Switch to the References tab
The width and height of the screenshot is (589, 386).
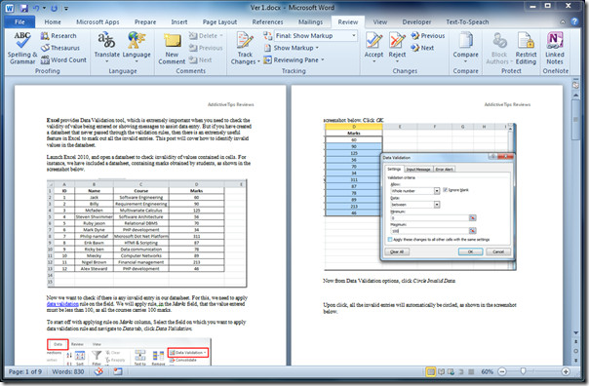pyautogui.click(x=267, y=21)
